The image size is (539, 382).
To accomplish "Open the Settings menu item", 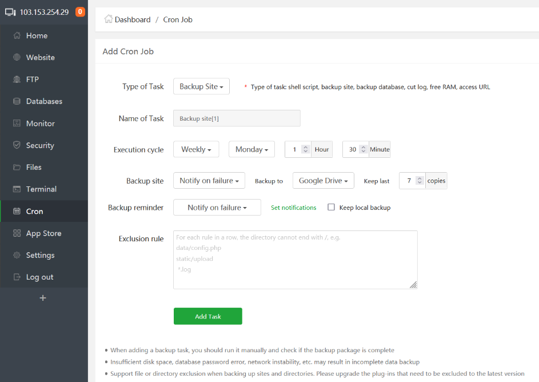I will (x=40, y=255).
